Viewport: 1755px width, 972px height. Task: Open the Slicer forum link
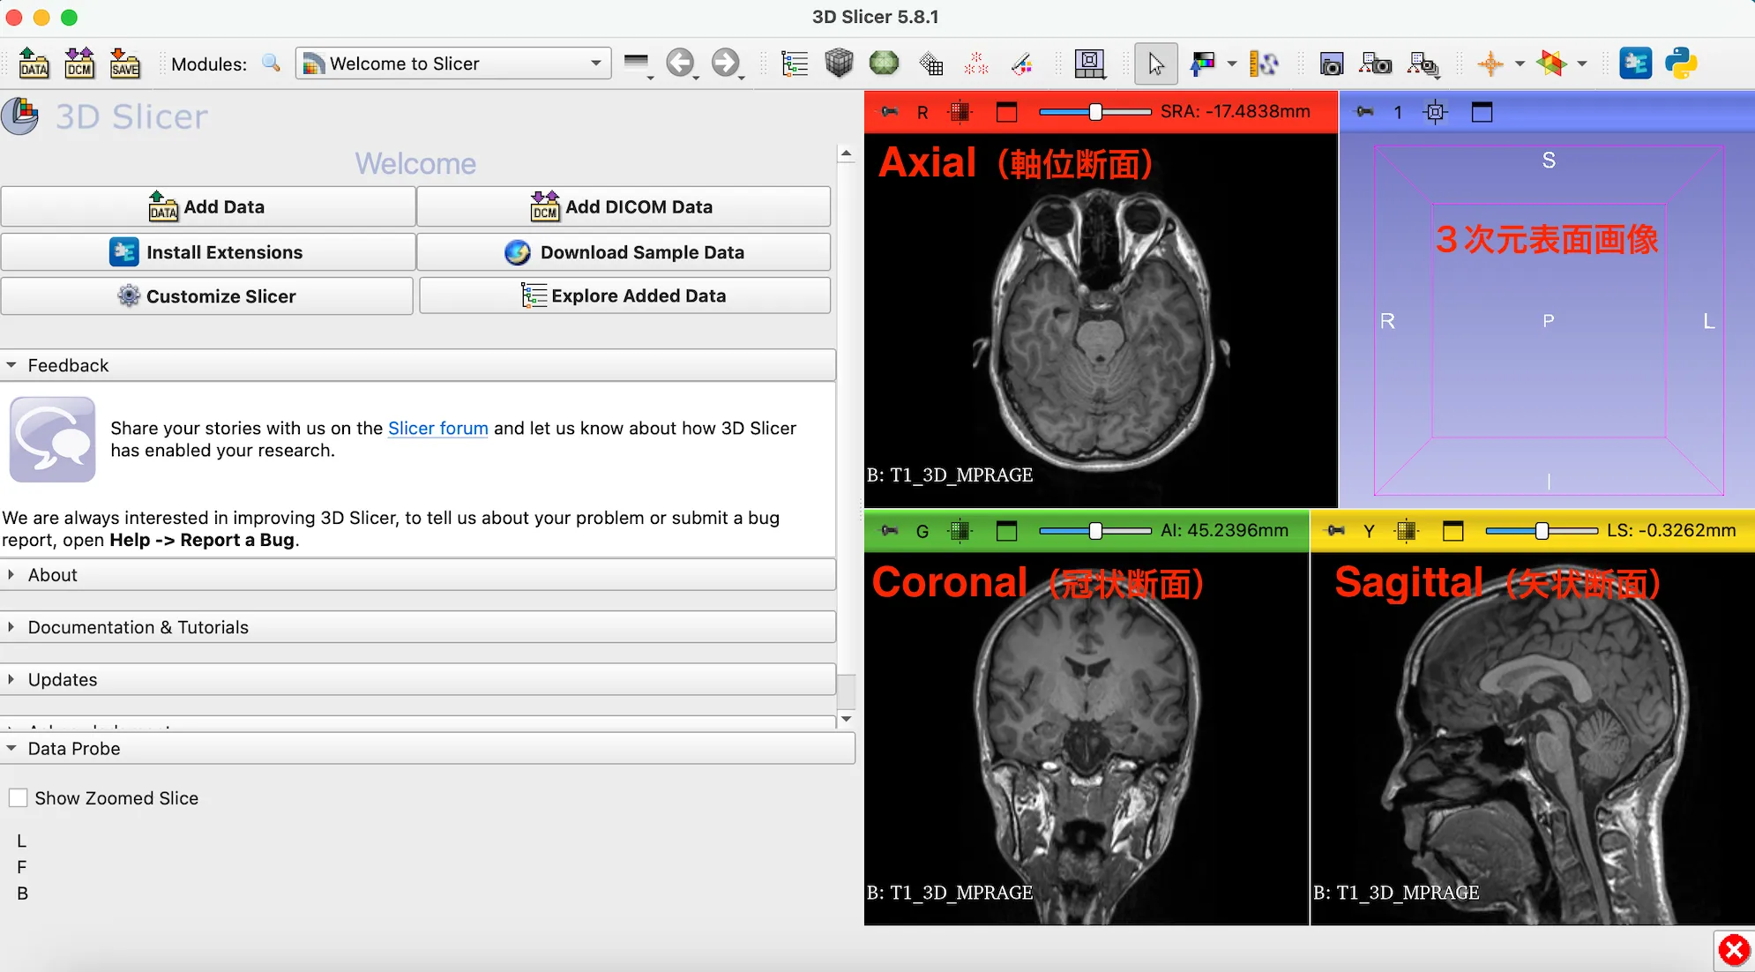point(437,429)
